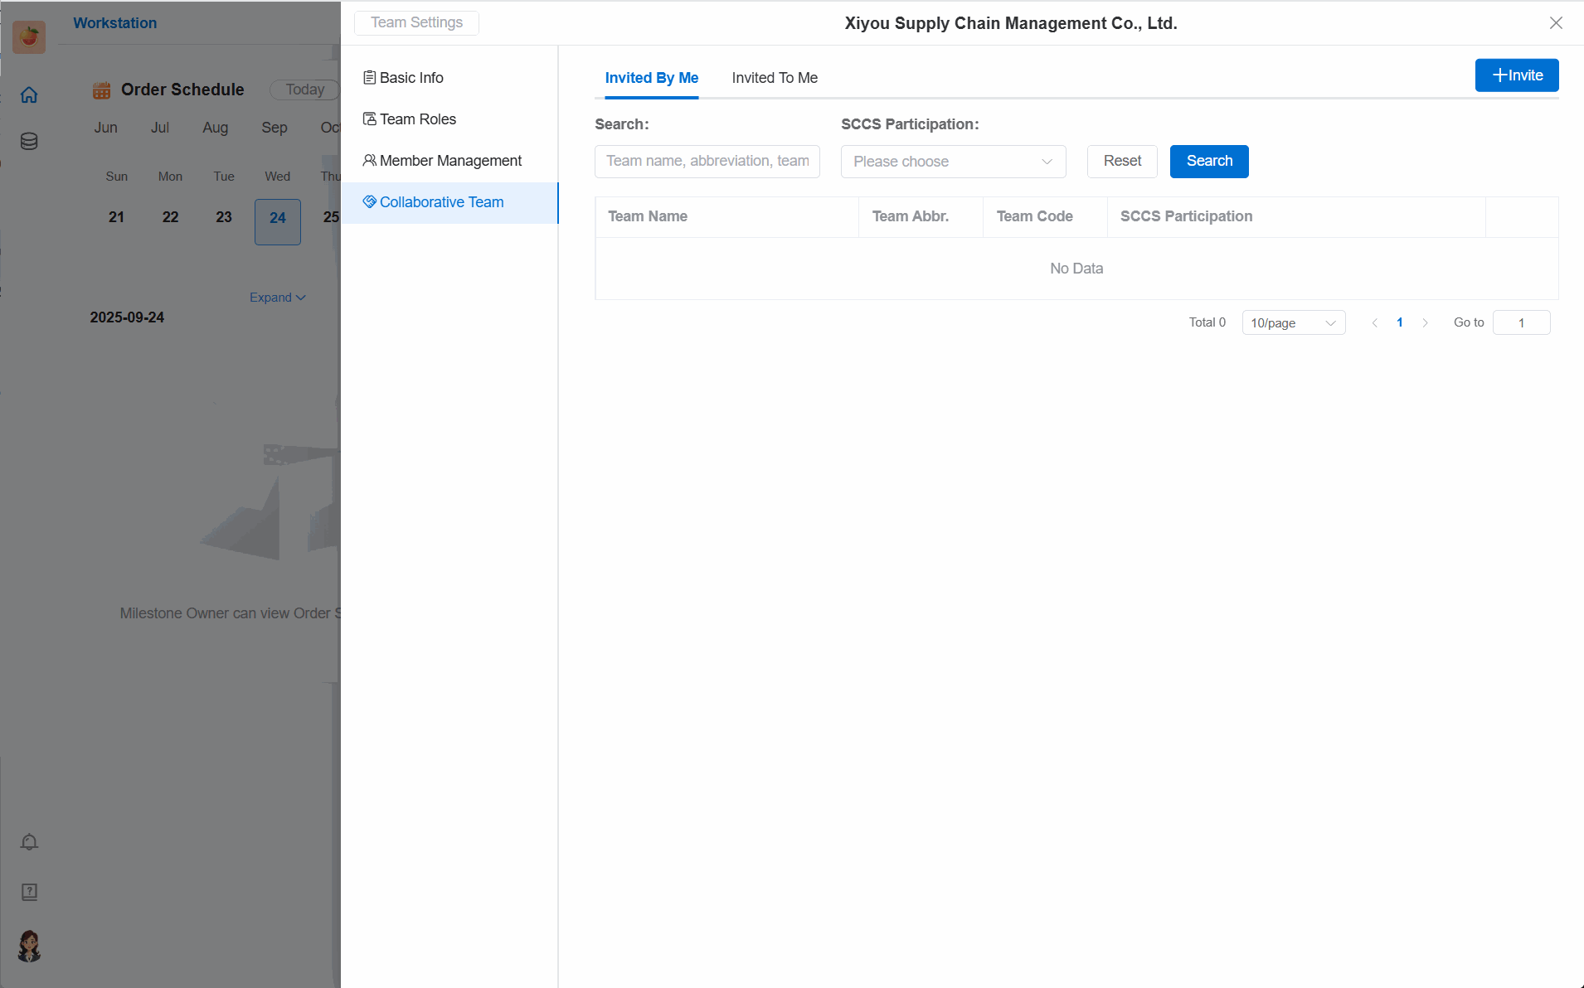Click the blue Invite button
The image size is (1584, 988).
click(1516, 75)
